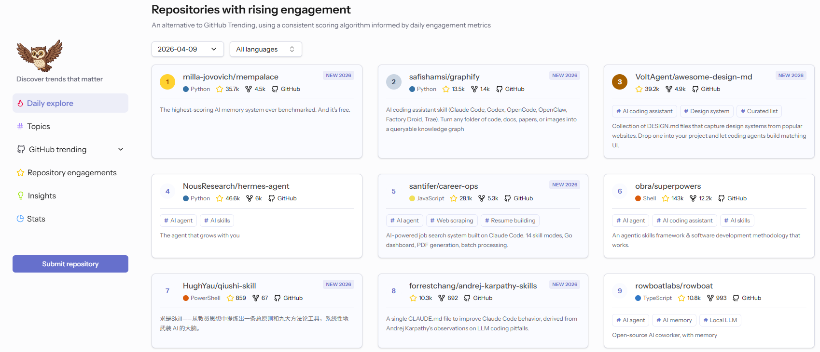Open HughYau/qiushi-skill repository link
Viewport: 820px width, 352px height.
click(x=220, y=286)
